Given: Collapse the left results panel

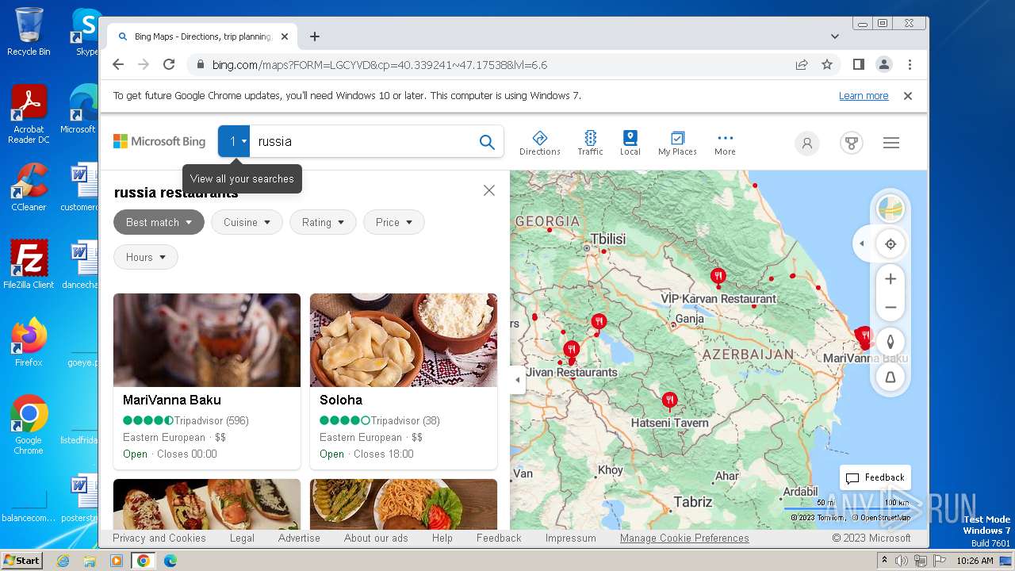Looking at the screenshot, I should pos(517,380).
